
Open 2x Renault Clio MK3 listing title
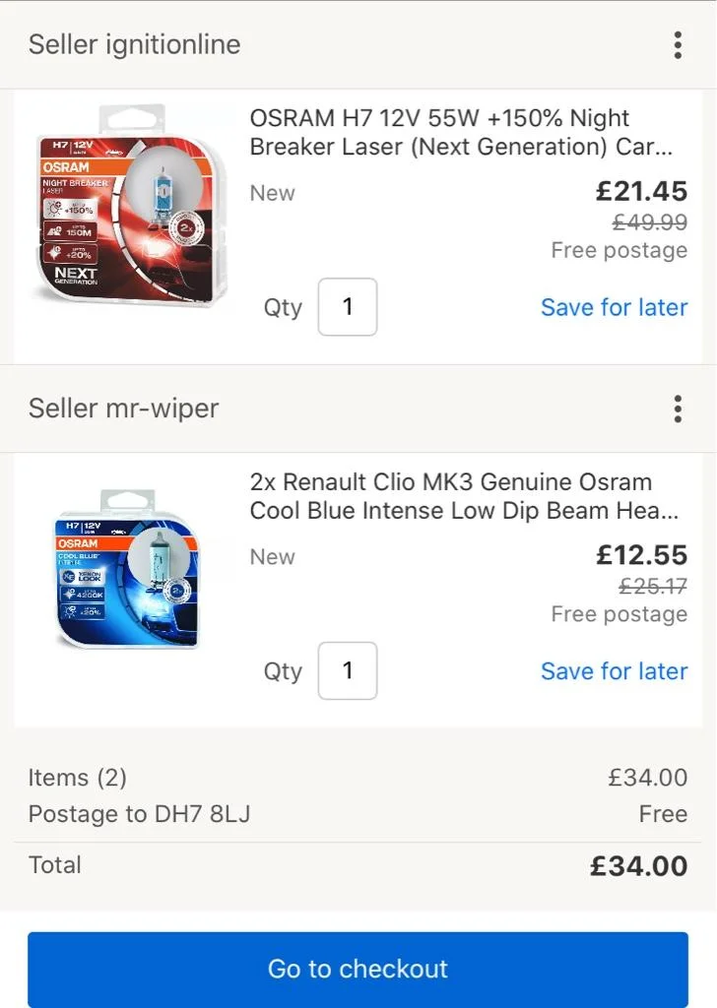click(464, 496)
